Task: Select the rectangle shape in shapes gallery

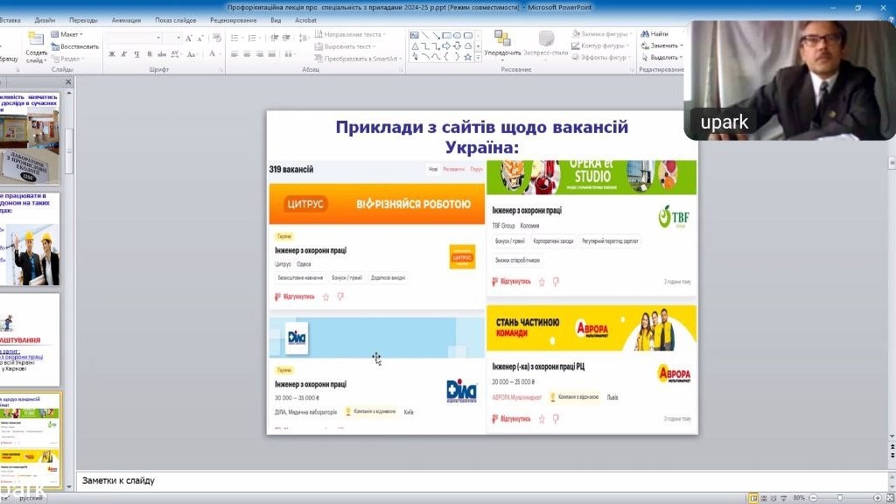Action: tap(446, 35)
